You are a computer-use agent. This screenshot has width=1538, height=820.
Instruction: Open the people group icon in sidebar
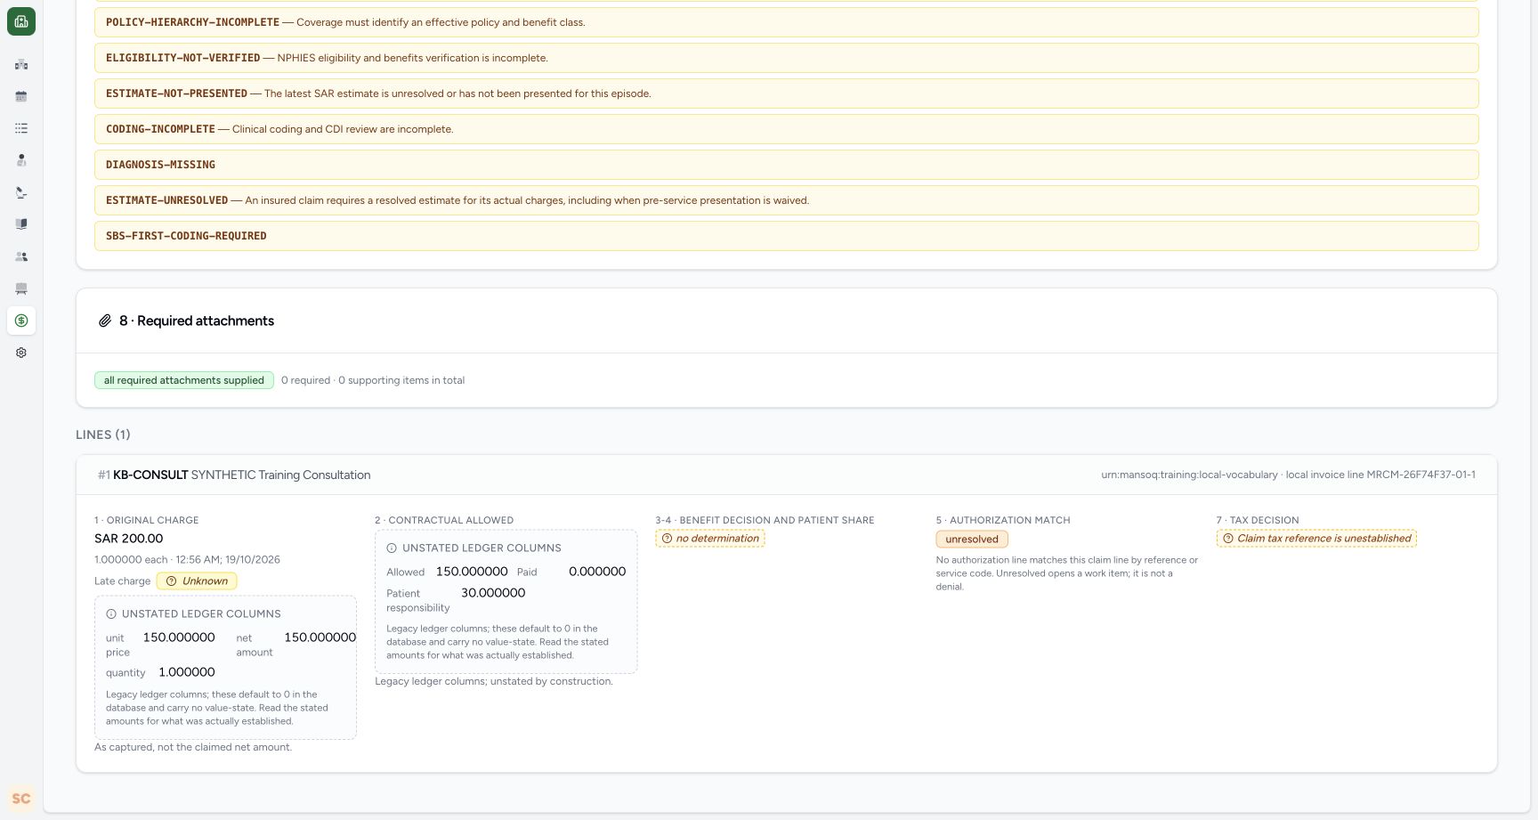21,256
